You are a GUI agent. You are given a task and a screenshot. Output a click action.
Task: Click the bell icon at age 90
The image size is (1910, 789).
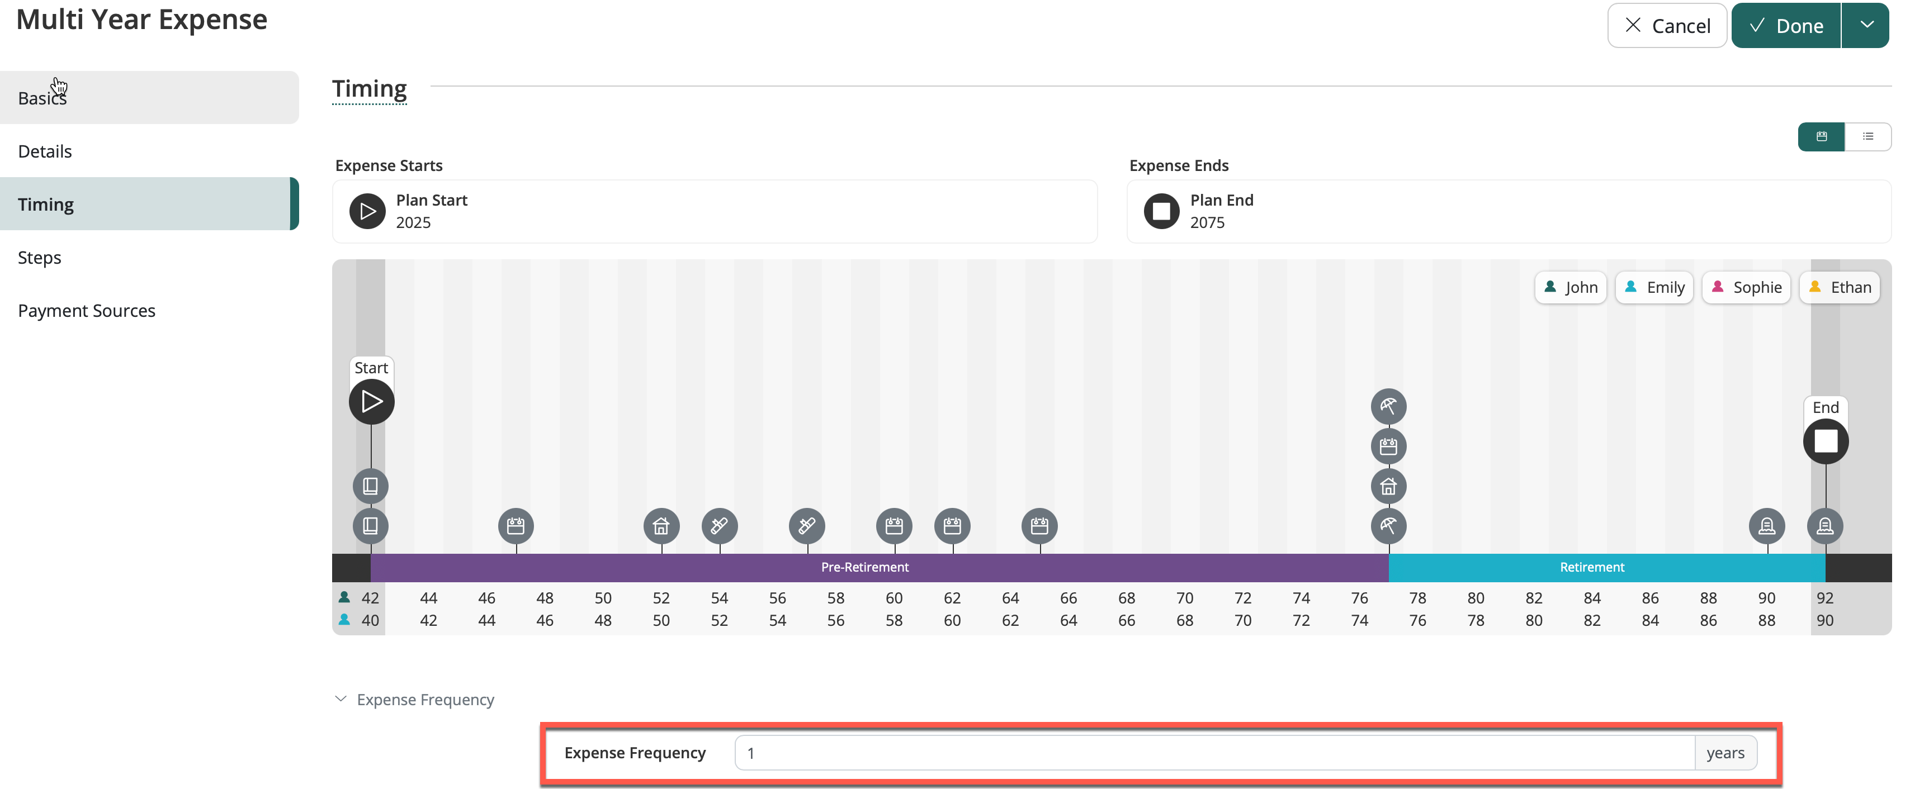[x=1767, y=526]
